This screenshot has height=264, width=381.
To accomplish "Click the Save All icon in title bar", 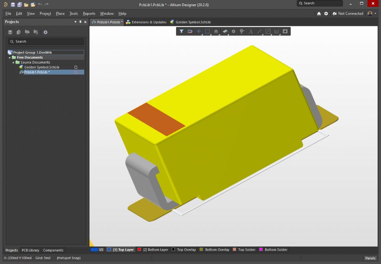I will pos(19,5).
